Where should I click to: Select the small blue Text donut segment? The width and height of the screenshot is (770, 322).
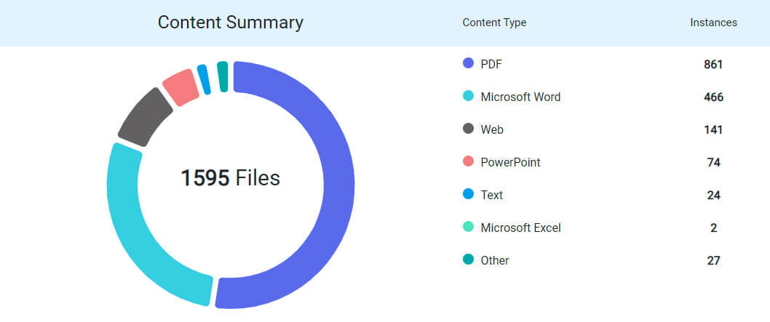(204, 79)
